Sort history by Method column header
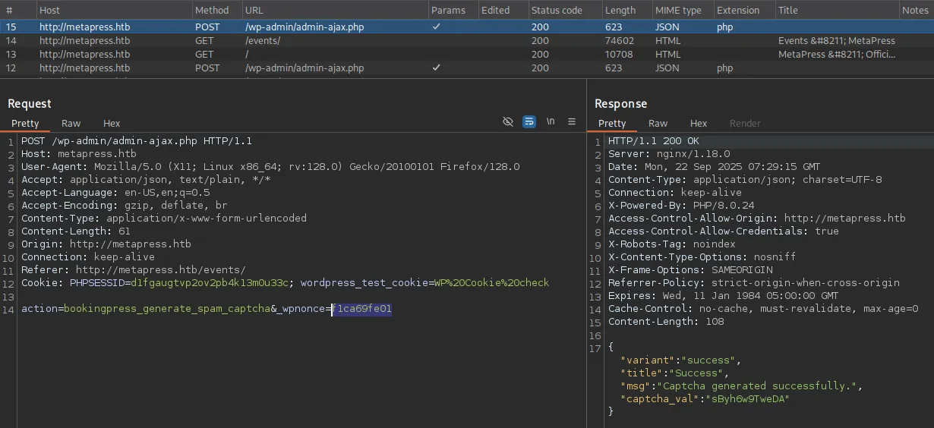Viewport: 934px width, 428px height. click(x=212, y=10)
